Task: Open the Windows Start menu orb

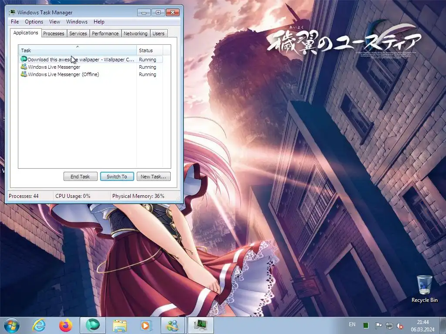Action: 12,325
